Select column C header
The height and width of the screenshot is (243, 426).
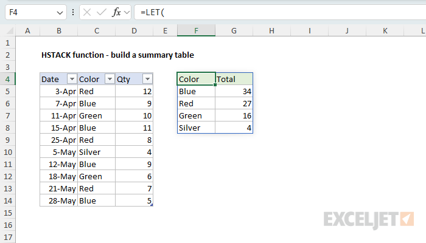[x=96, y=30]
